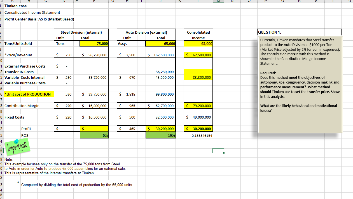Click Steel revenue $56,250,000 in Price/Revenue row

click(x=94, y=55)
